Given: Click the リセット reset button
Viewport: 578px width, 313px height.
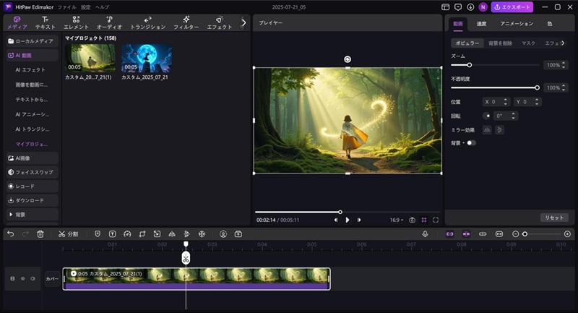Looking at the screenshot, I should point(553,218).
